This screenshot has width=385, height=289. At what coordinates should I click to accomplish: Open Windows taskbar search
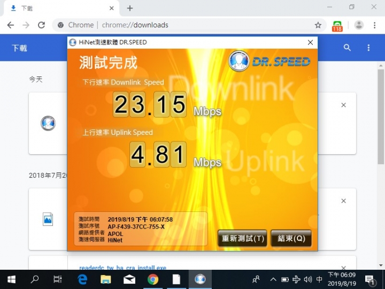coord(34,279)
